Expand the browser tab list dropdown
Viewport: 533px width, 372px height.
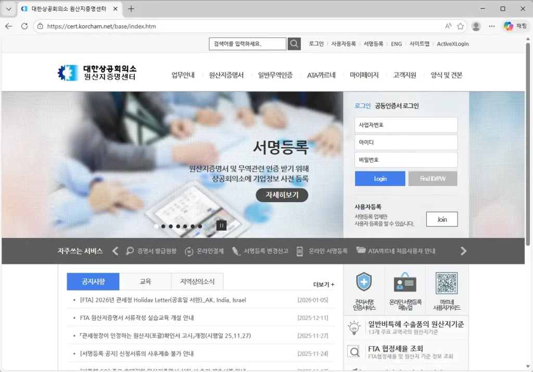[x=8, y=9]
